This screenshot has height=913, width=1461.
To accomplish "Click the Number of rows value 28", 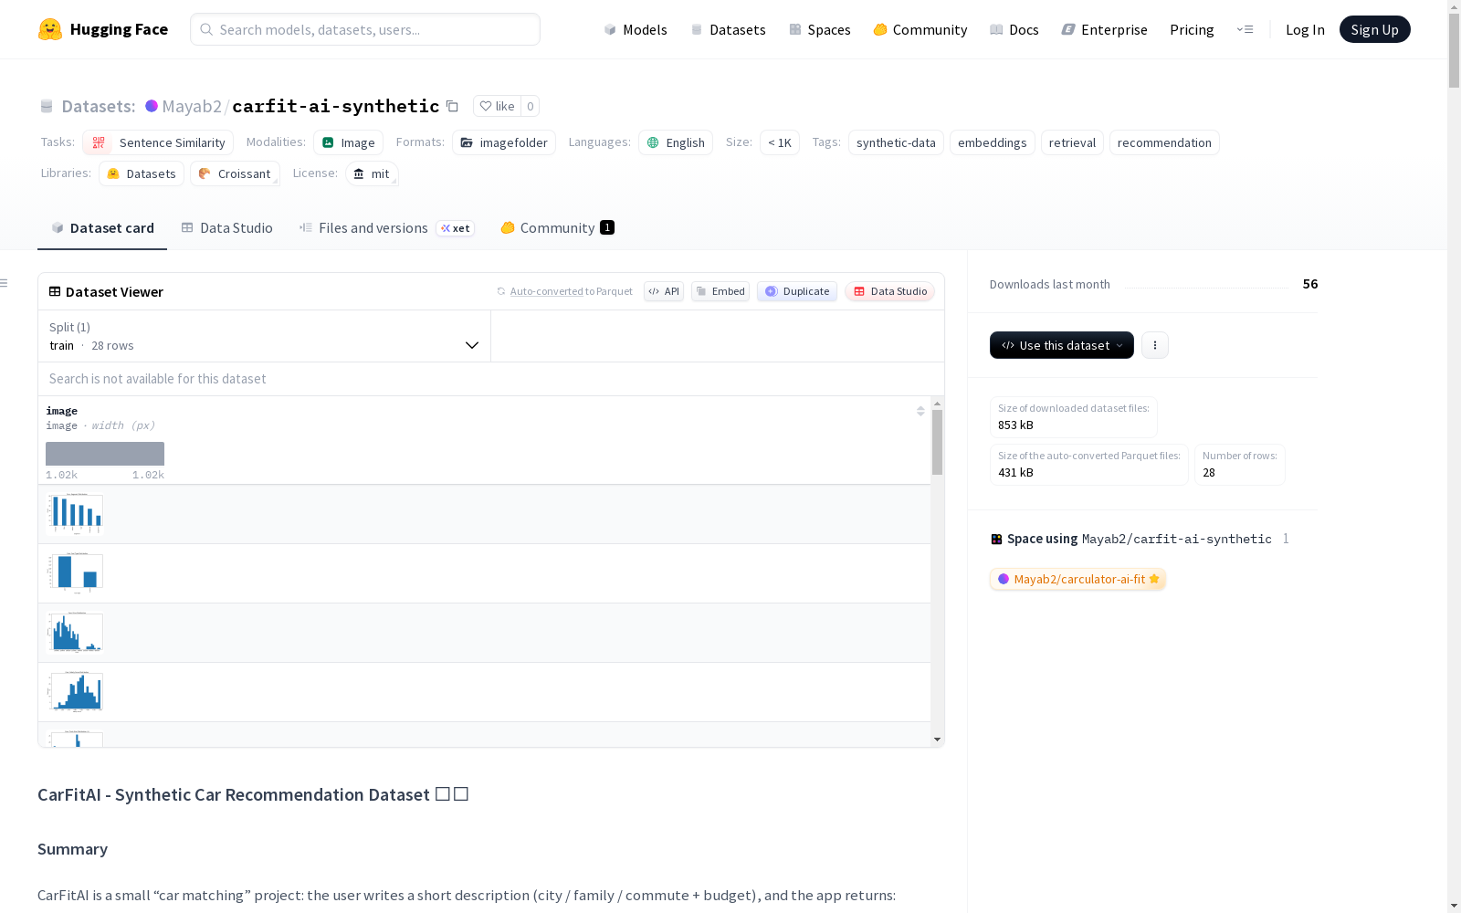I will tap(1209, 473).
